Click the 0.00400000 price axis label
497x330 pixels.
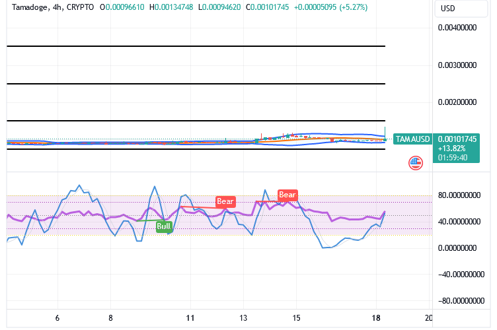(457, 28)
